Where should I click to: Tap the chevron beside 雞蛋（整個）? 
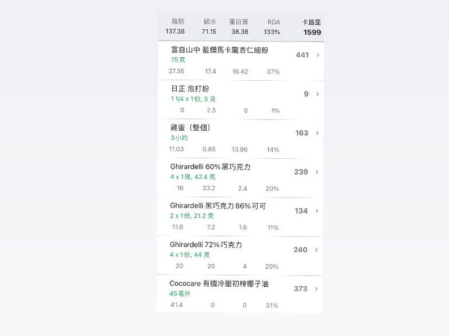317,133
